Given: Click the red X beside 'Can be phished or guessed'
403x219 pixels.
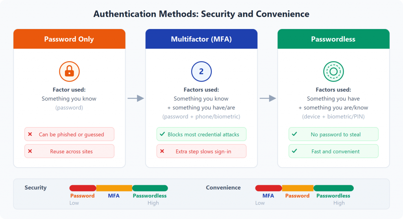Looking at the screenshot, I should [30, 134].
